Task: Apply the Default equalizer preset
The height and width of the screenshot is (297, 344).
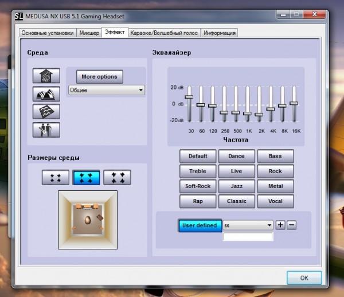Action: tap(198, 156)
